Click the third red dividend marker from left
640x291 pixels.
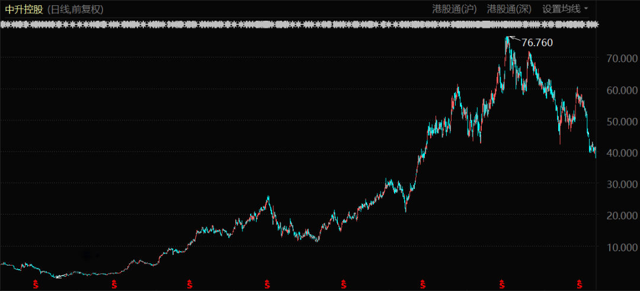pyautogui.click(x=190, y=285)
